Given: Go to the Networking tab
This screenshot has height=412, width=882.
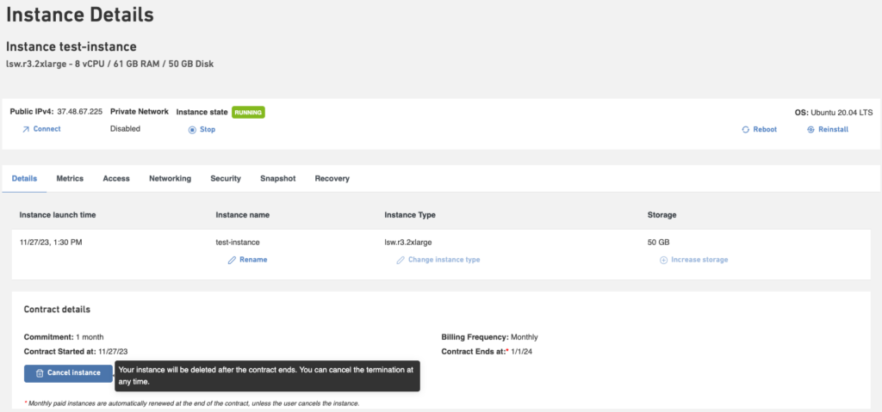Looking at the screenshot, I should (x=170, y=179).
